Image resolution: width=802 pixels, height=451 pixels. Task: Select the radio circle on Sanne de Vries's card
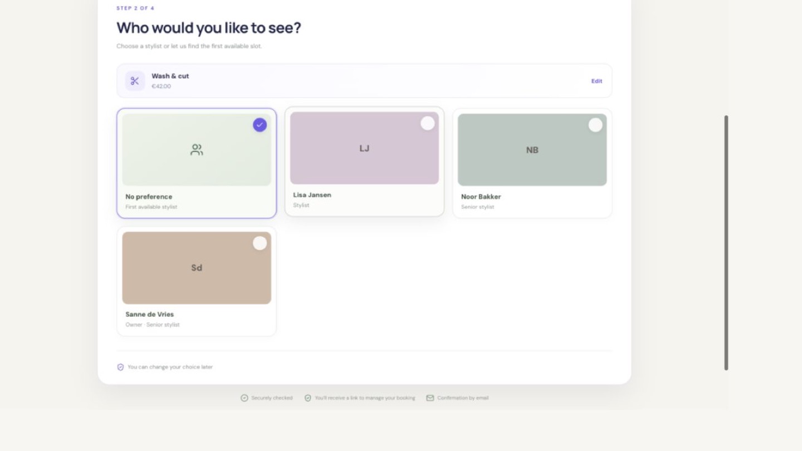point(260,243)
